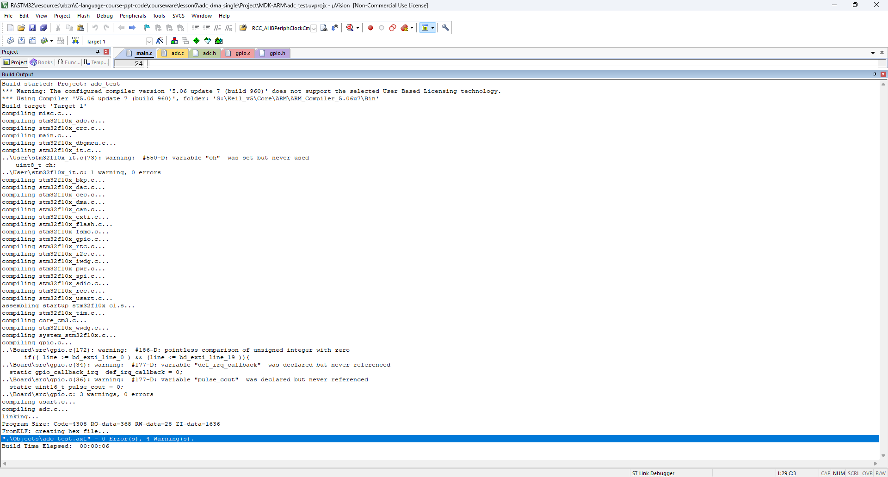Open the RCC_AHBPeriphClockCmd find dropdown

click(314, 28)
